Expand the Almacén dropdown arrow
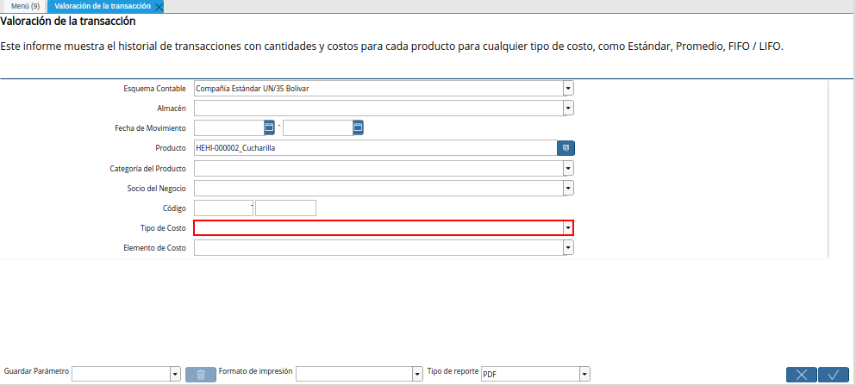 point(568,108)
